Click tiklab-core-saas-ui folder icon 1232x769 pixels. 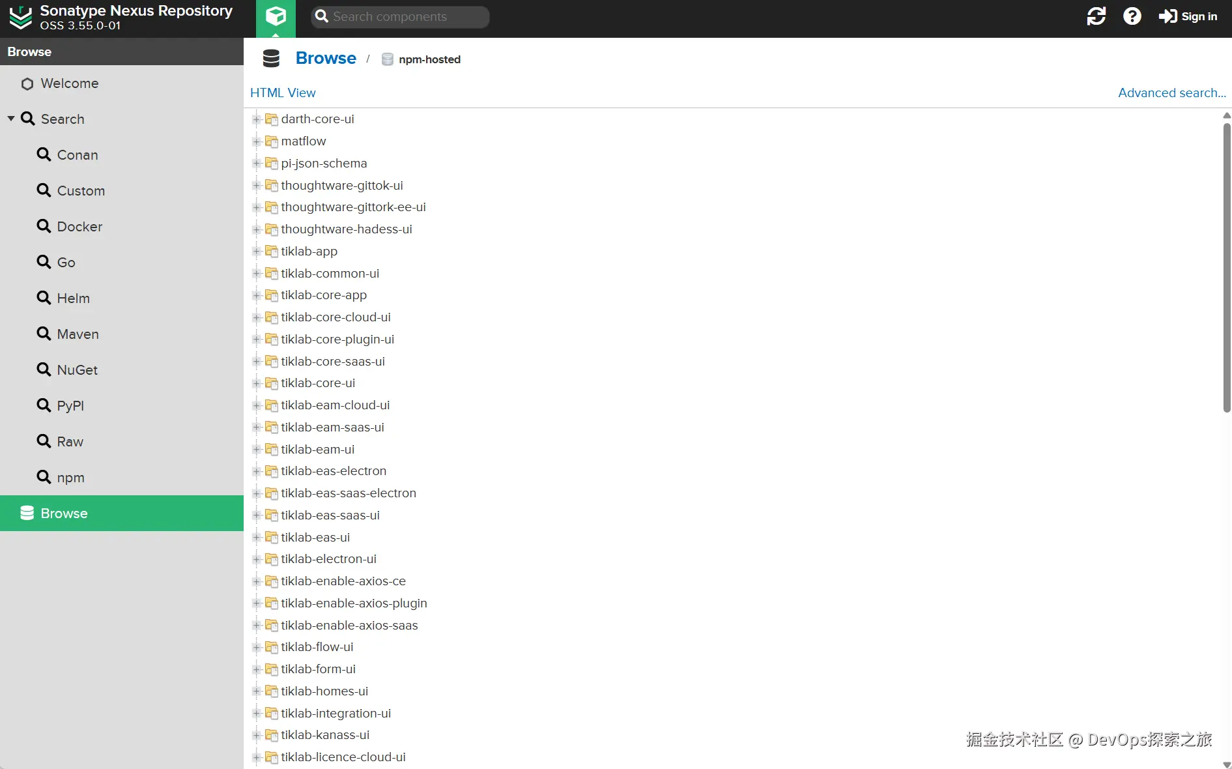point(272,362)
